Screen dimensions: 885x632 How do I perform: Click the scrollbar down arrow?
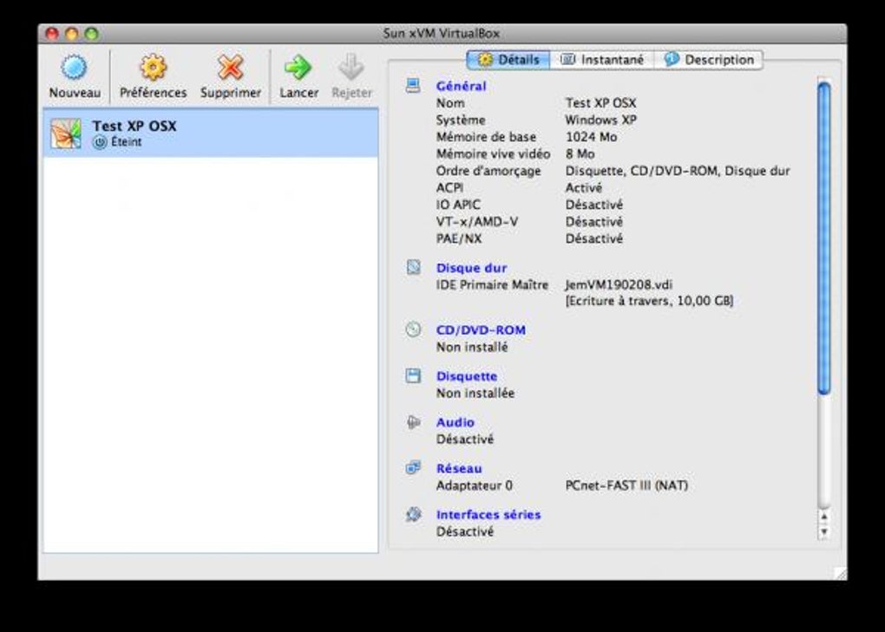824,531
